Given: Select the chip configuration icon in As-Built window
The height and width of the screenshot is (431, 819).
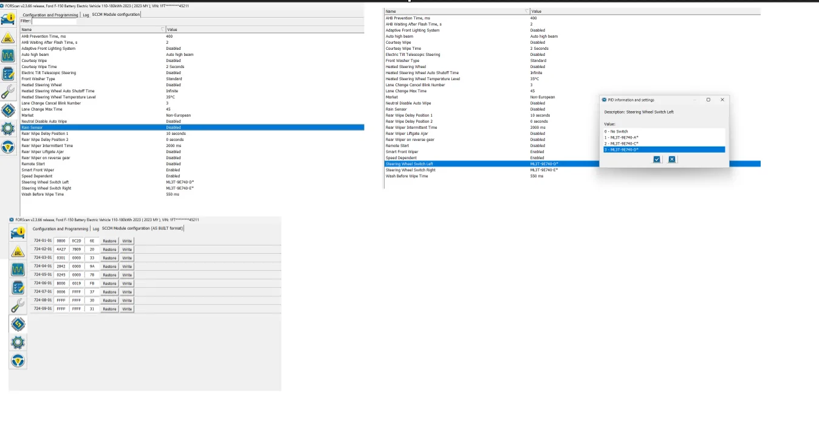Looking at the screenshot, I should click(18, 324).
